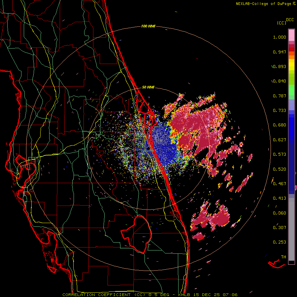Select the 0.307 scale value
297x297 pixels.
click(280, 228)
